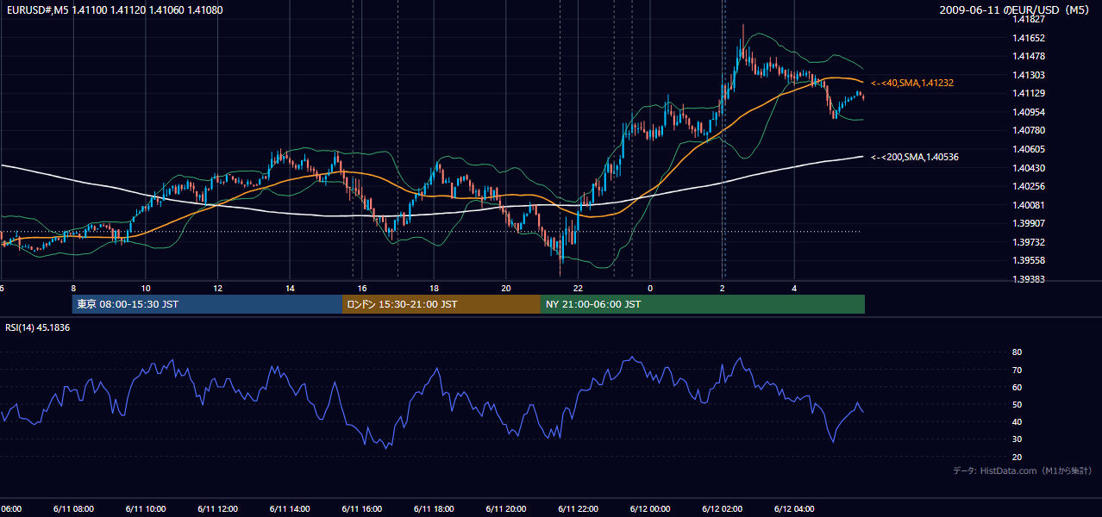Screen dimensions: 1102x517
Task: Click RSI scale value 70
Action: pos(1017,370)
